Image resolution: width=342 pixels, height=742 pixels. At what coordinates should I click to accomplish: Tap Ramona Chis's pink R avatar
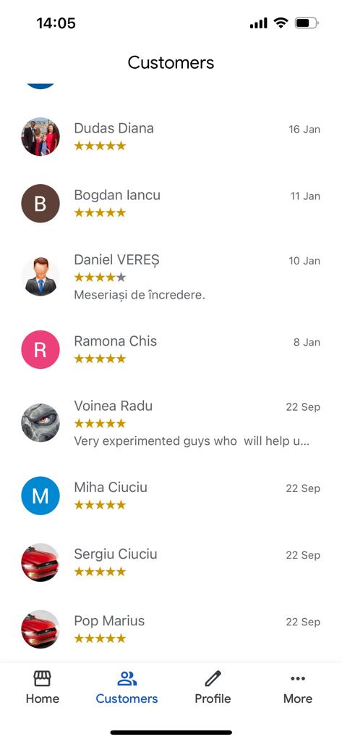tap(40, 350)
